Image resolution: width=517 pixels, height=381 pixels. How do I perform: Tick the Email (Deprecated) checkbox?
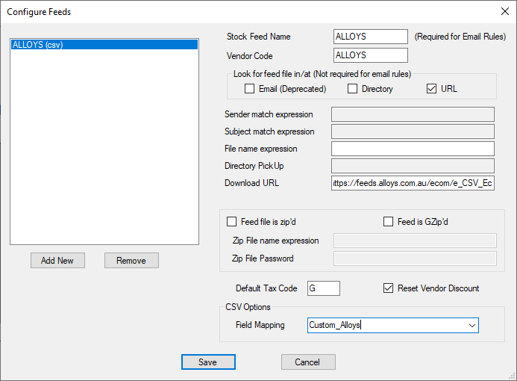(250, 89)
